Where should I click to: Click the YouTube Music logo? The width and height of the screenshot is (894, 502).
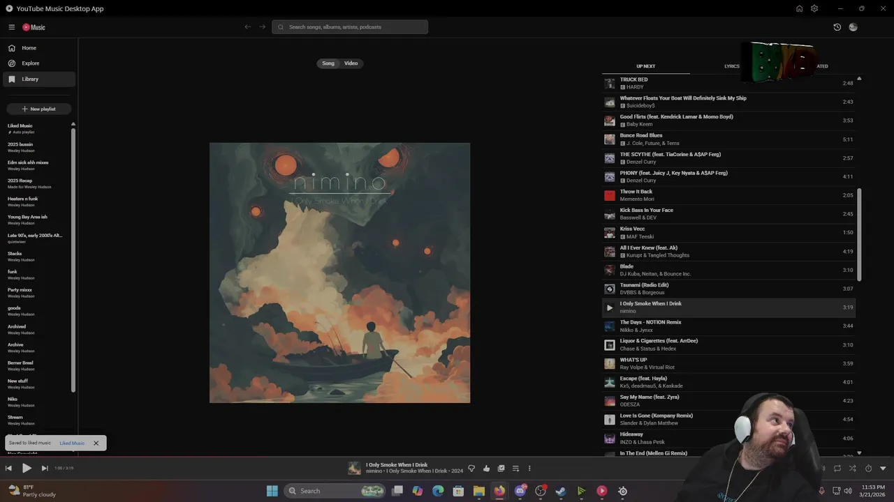pyautogui.click(x=34, y=27)
